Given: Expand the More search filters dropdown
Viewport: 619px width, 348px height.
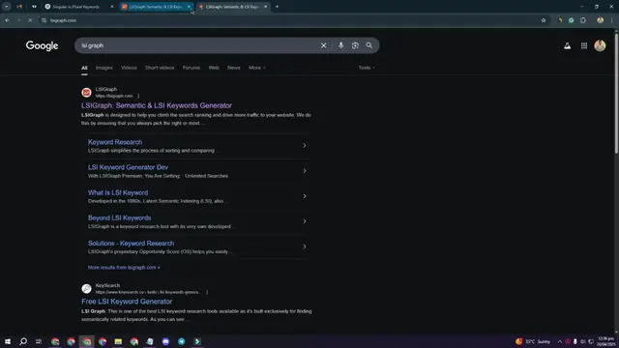Looking at the screenshot, I should point(256,68).
